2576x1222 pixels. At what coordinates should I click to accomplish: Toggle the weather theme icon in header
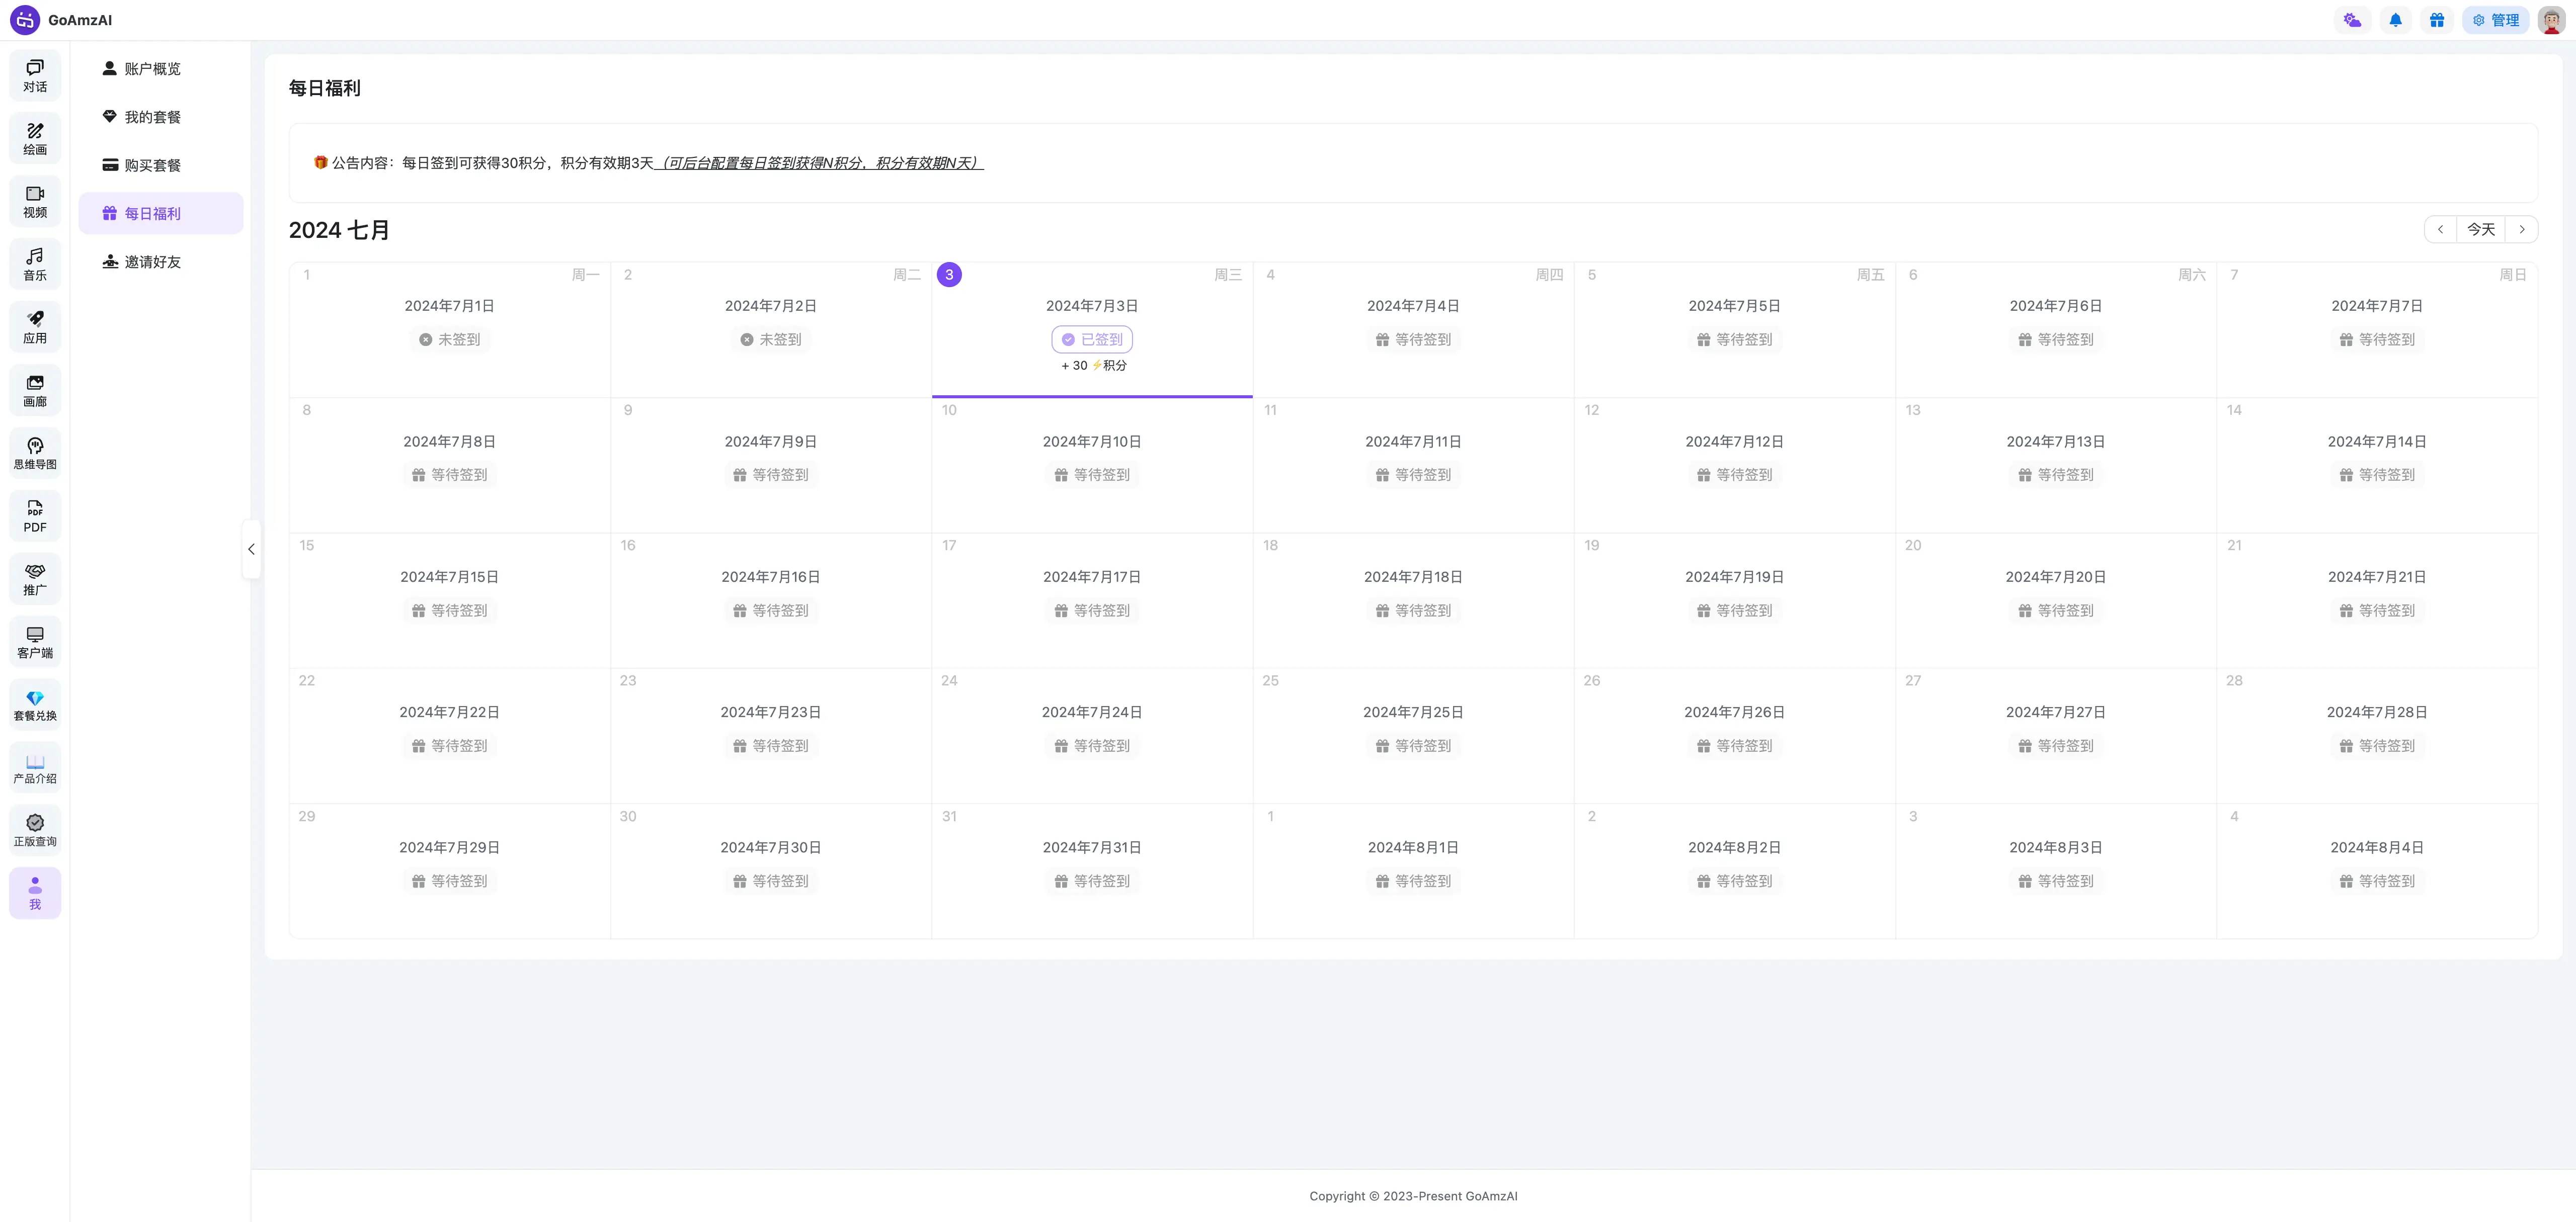point(2352,20)
